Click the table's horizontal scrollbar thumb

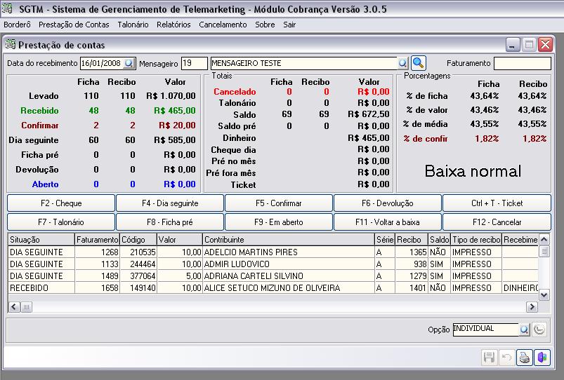coord(26,307)
